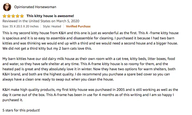192x115 pixels.
Task: Click 'March 5, 2020' in the review date
Action: tap(68, 21)
